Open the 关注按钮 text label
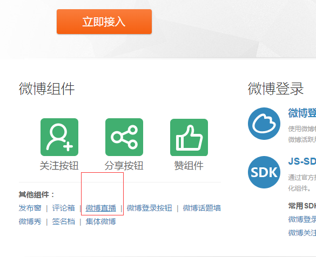The height and width of the screenshot is (257, 316). 59,166
